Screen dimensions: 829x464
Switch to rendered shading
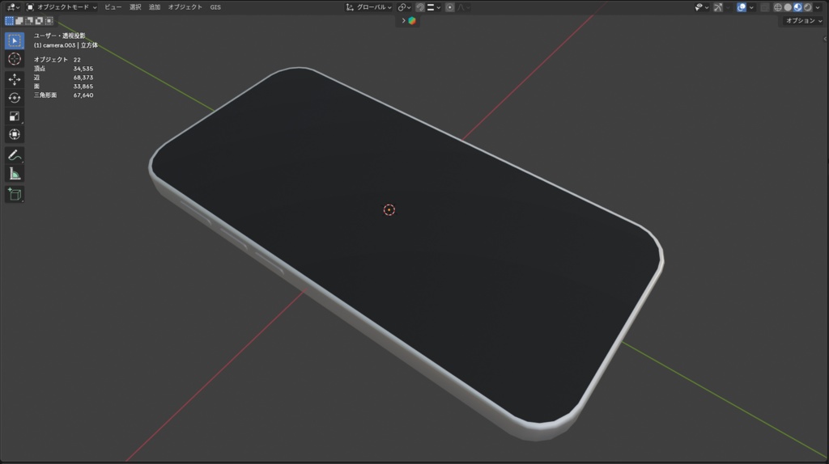808,6
